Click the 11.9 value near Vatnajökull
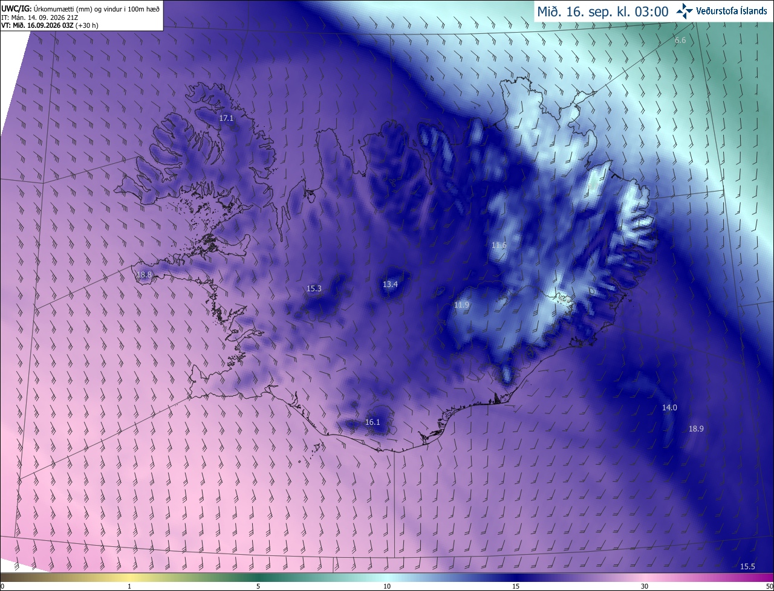Screen dimensions: 774x591 461,305
